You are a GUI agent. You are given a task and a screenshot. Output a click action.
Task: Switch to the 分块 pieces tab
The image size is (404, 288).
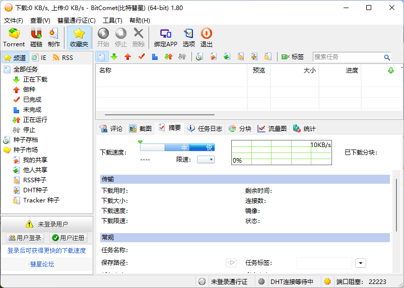(x=240, y=128)
